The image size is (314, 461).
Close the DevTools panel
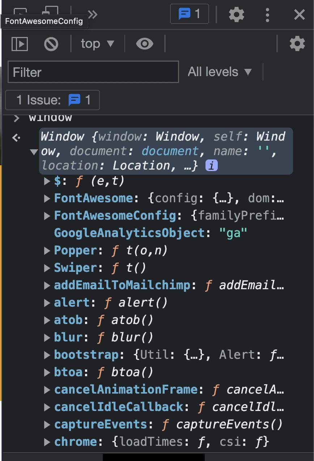tap(299, 14)
